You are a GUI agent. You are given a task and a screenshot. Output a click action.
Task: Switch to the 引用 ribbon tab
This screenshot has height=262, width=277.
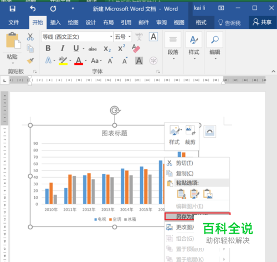[126, 23]
